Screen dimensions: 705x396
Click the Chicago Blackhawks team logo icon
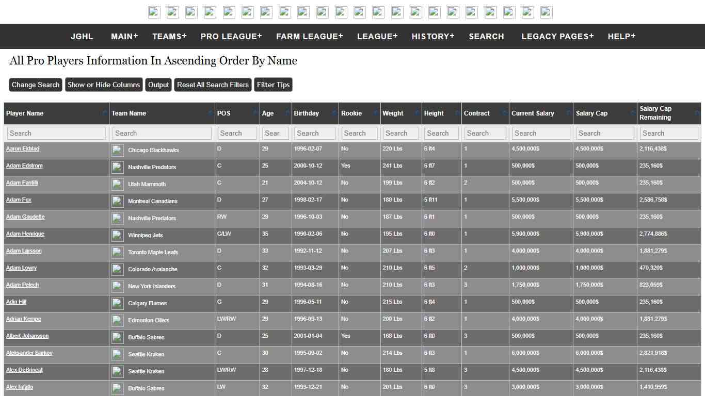pyautogui.click(x=117, y=151)
